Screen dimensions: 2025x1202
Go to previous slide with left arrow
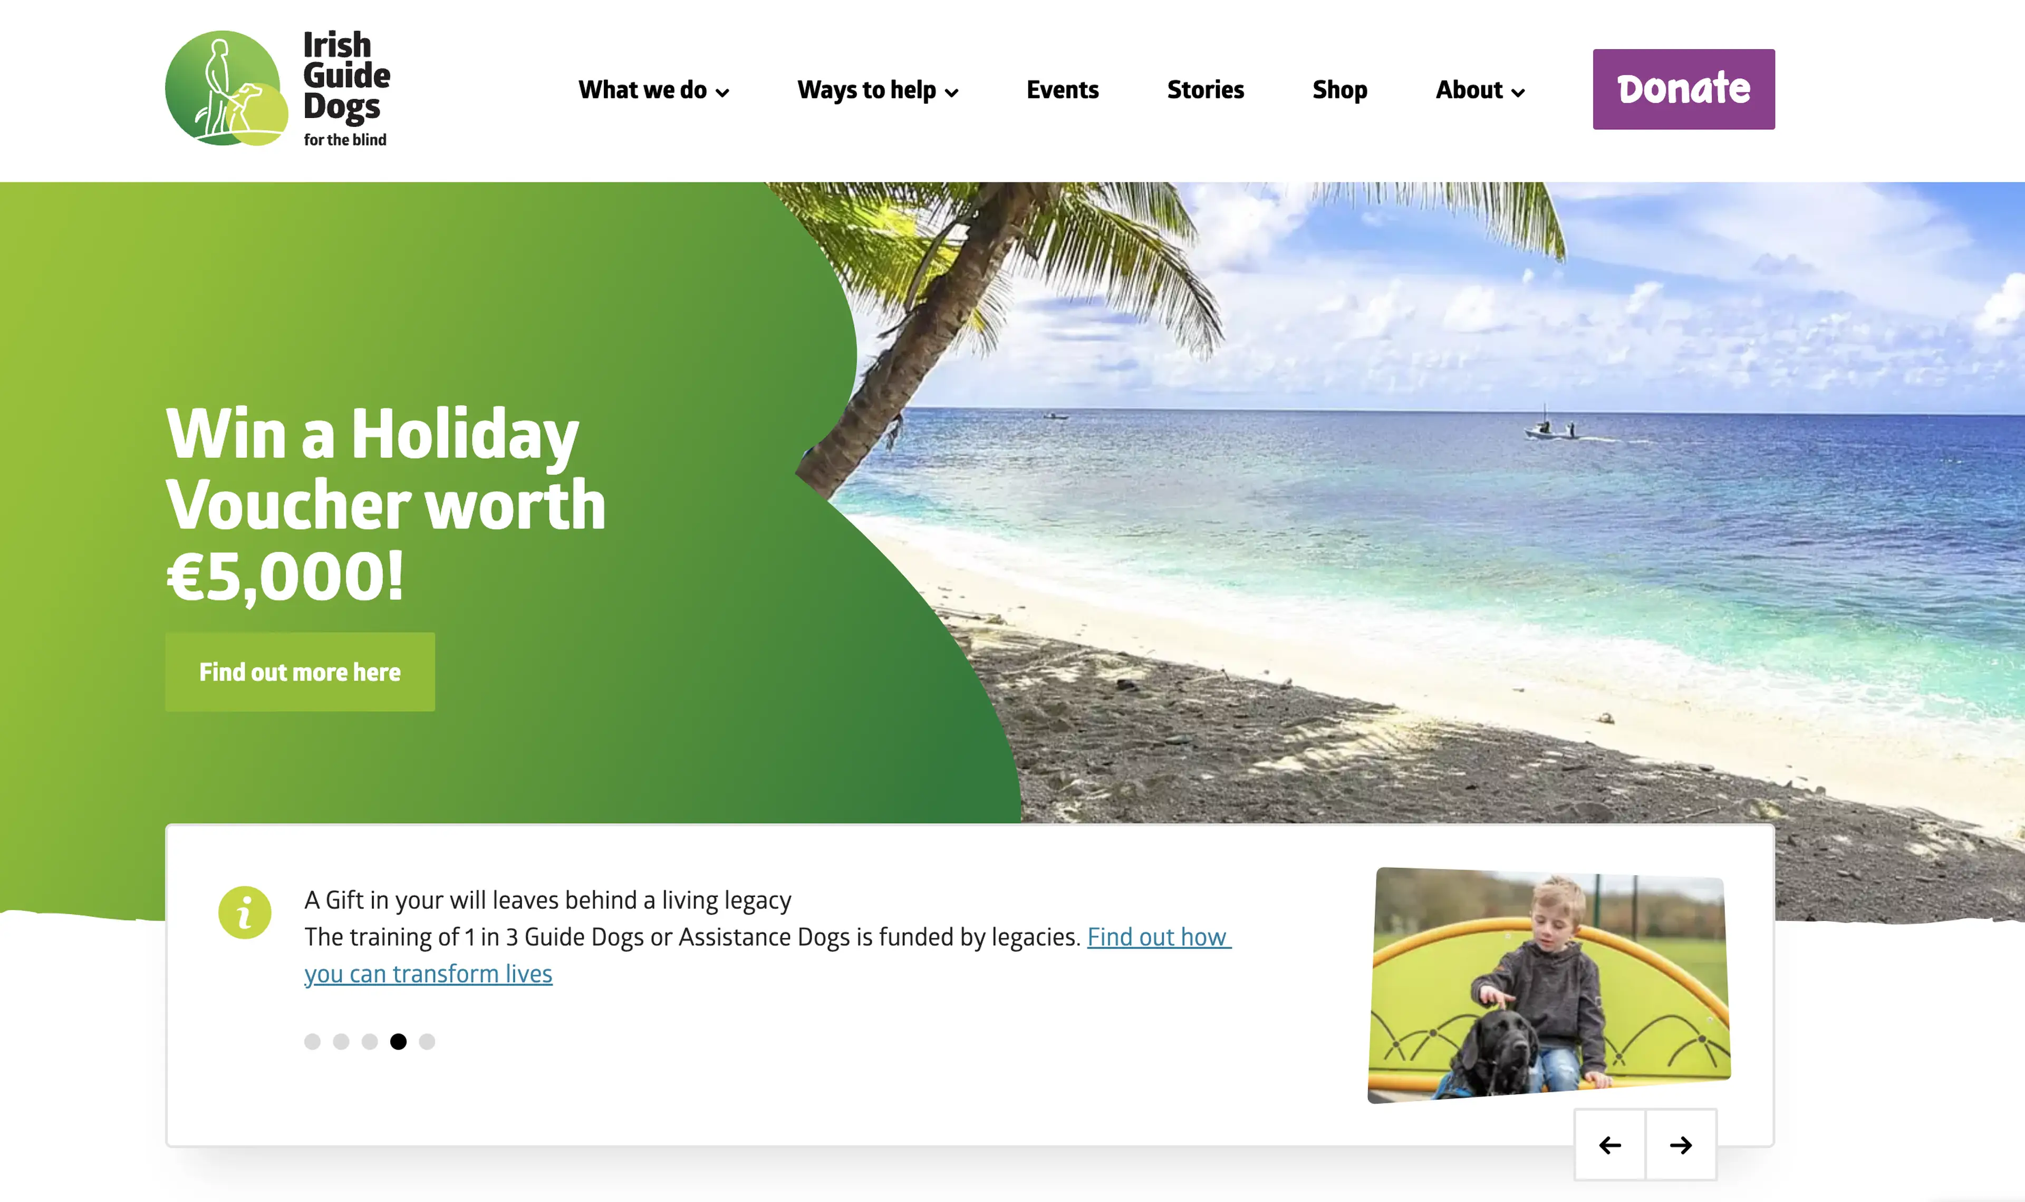[1609, 1145]
